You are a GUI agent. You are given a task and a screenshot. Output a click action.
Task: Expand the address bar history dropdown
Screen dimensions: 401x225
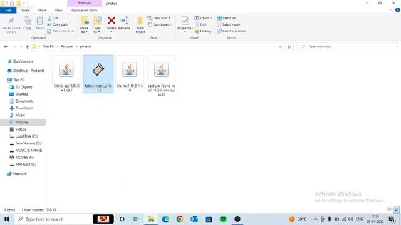pos(280,47)
